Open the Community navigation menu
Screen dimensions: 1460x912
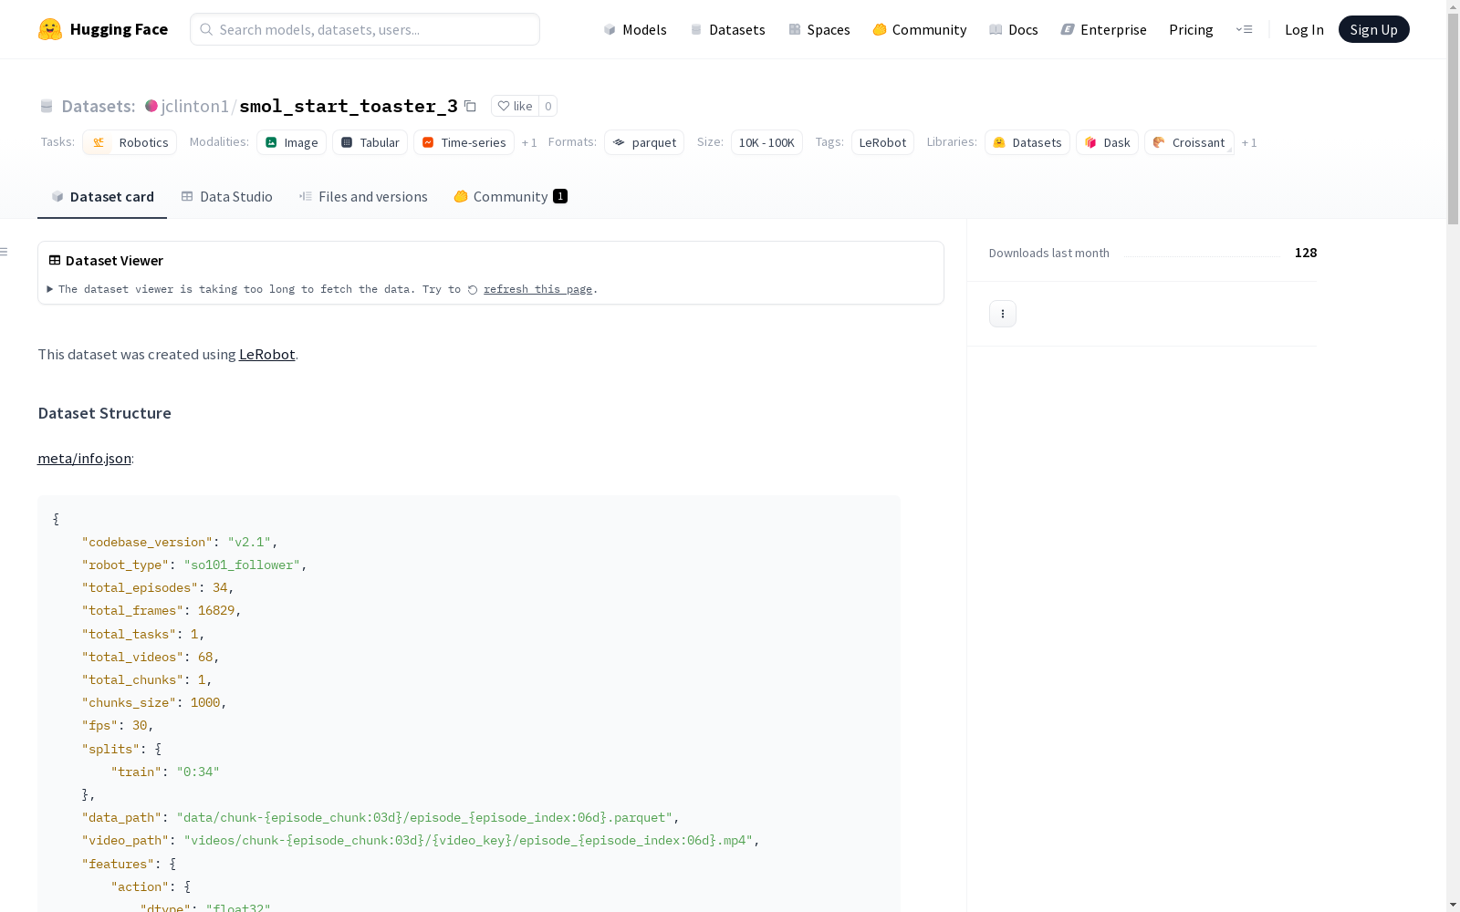(x=920, y=29)
